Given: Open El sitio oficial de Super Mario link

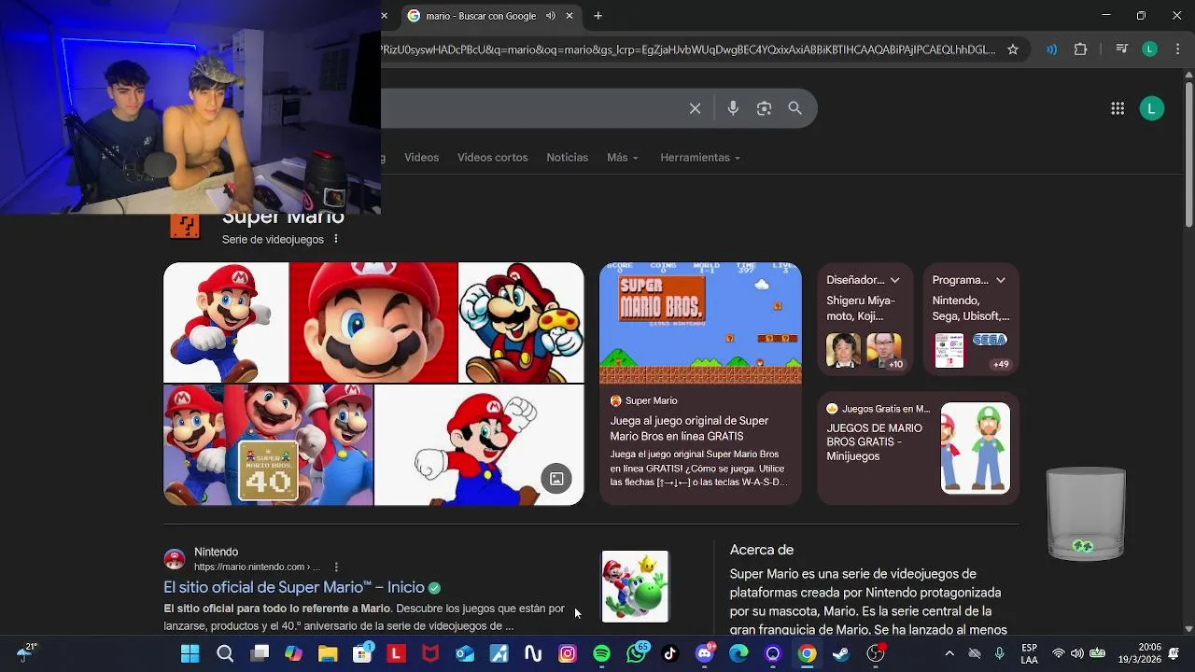Looking at the screenshot, I should pyautogui.click(x=294, y=587).
